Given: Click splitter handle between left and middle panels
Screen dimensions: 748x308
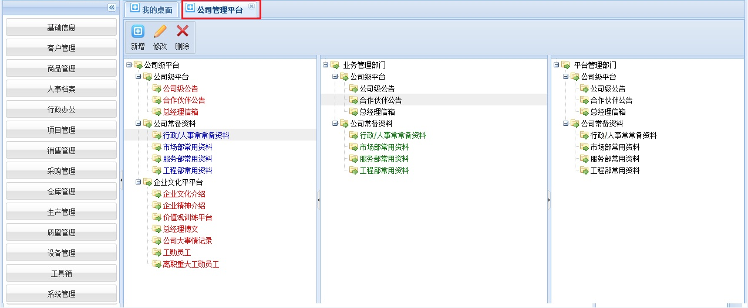Looking at the screenshot, I should [x=318, y=200].
